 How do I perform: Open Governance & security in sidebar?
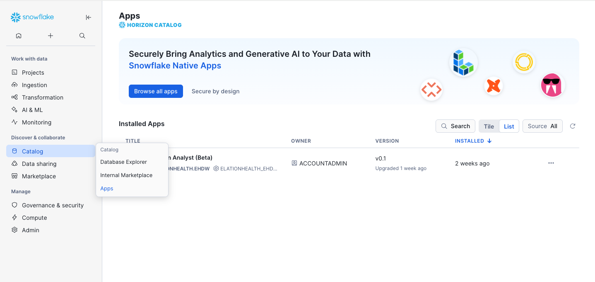(x=51, y=205)
